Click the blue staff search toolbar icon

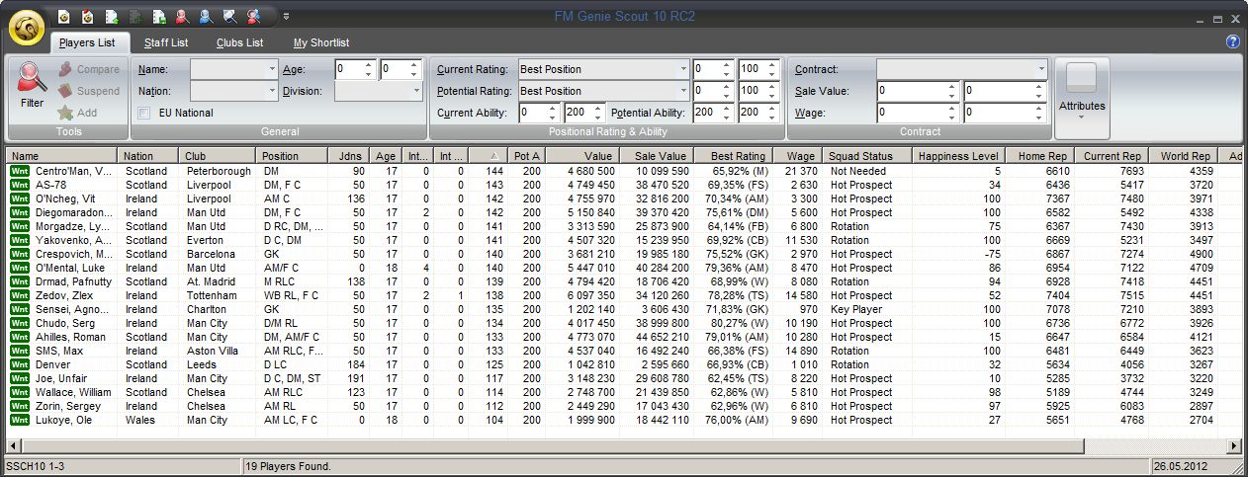click(206, 16)
